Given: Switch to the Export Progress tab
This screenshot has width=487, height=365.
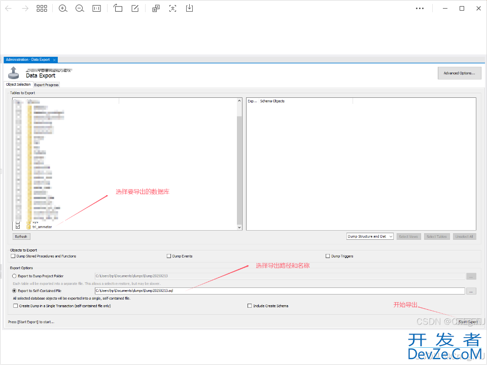Looking at the screenshot, I should tap(46, 85).
